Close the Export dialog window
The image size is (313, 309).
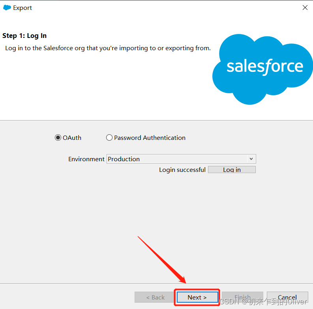point(305,8)
